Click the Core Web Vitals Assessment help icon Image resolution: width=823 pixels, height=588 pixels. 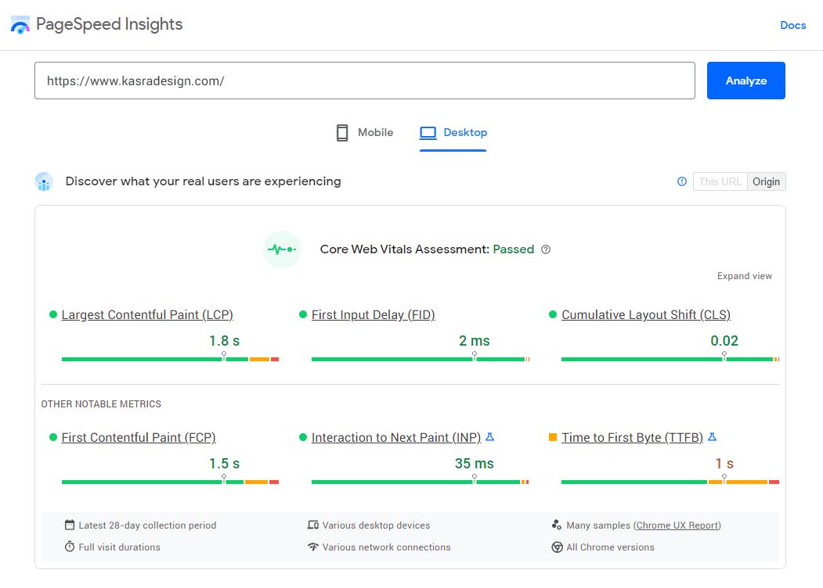point(545,249)
